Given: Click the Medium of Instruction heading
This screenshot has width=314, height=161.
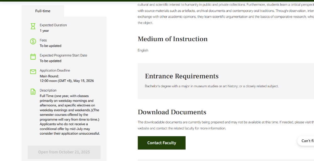Looking at the screenshot, I should 172,39.
